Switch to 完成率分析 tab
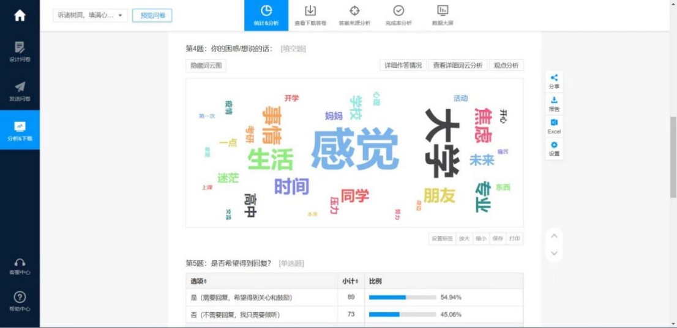This screenshot has height=328, width=677. 398,15
